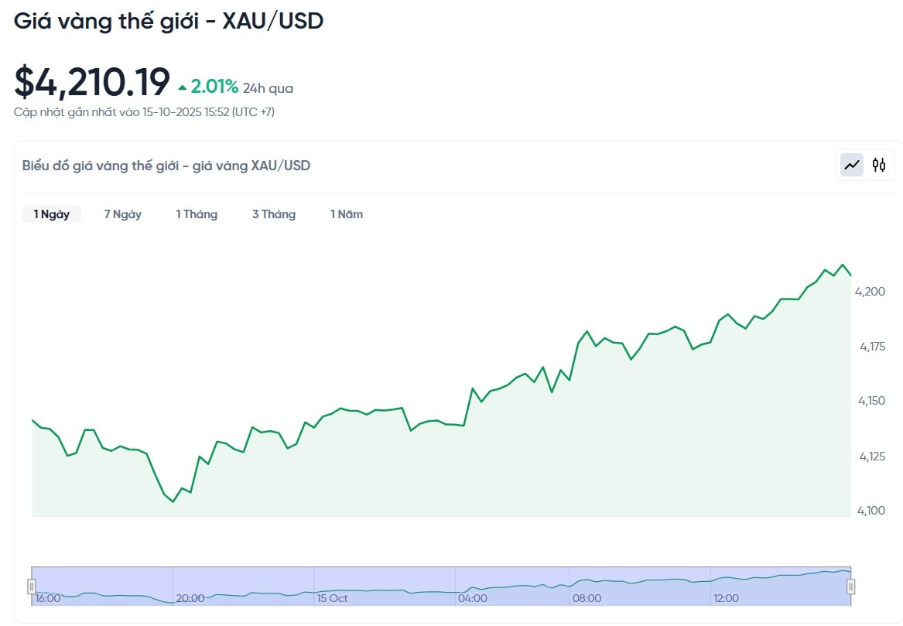Click the 20:00 mark in the navigator
Viewport: 903px width, 626px height.
click(190, 598)
